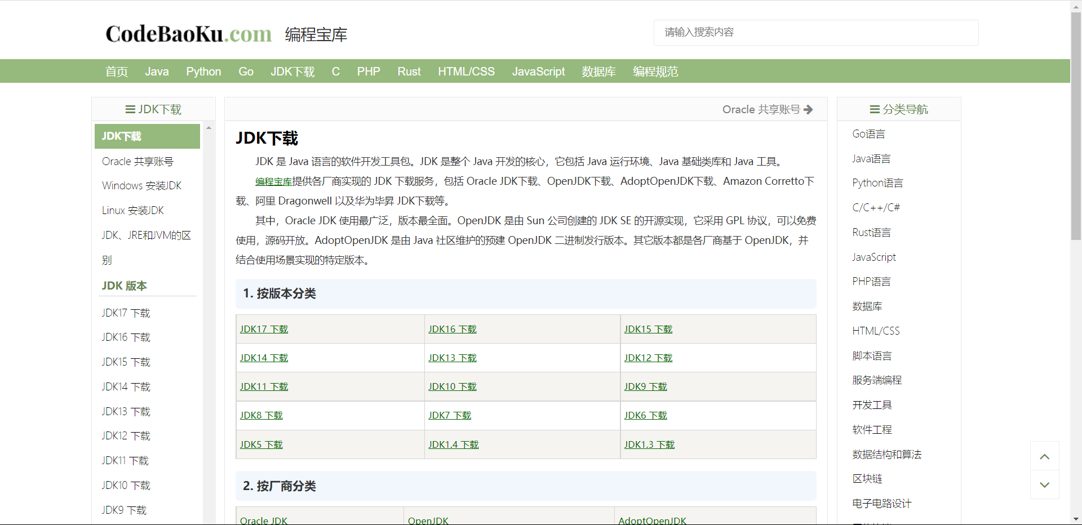Click JDK6 下载 in the version table
Image resolution: width=1082 pixels, height=525 pixels.
645,415
